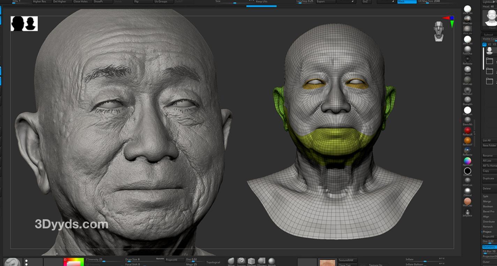Expand the Project section in Subtool
Viewport: 497px width, 266px height.
tap(488, 231)
